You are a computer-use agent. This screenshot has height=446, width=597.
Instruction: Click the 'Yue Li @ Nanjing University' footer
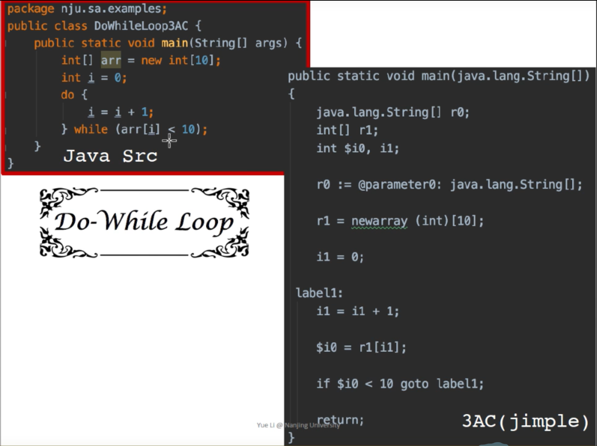coord(298,425)
